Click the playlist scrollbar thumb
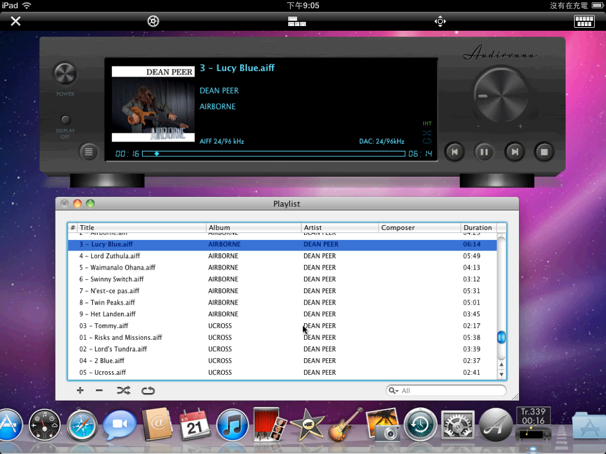Image resolution: width=606 pixels, height=454 pixels. click(x=501, y=338)
